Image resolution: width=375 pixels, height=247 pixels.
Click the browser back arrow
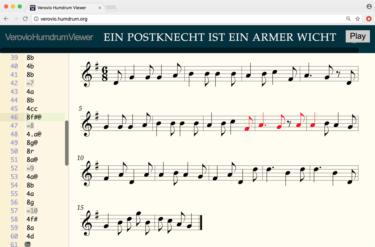pyautogui.click(x=6, y=19)
